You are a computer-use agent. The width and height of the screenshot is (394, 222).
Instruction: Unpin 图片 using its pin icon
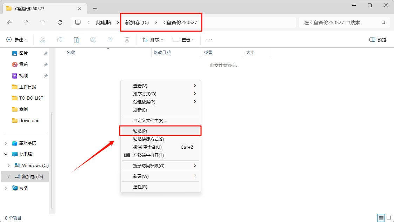(46, 53)
